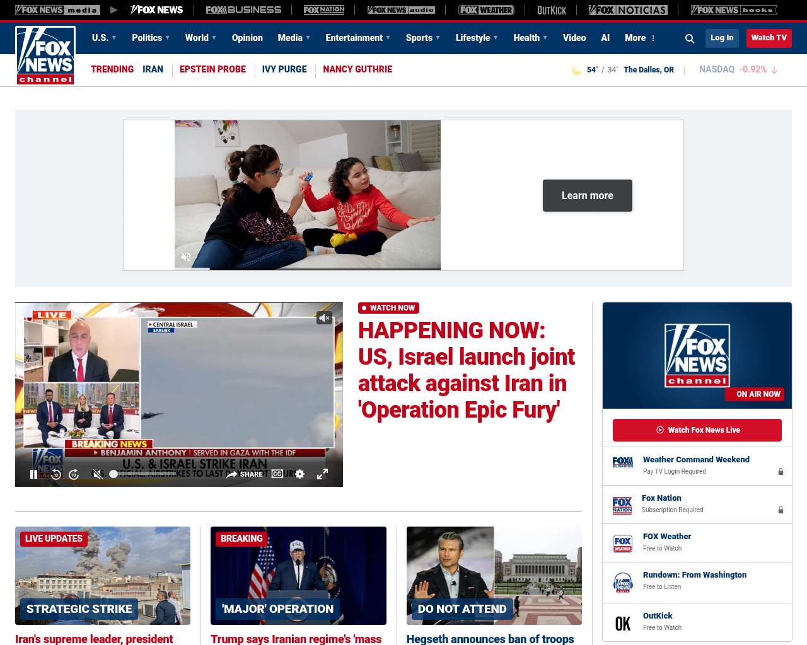Expand the Entertainment nav dropdown
The width and height of the screenshot is (807, 645).
pyautogui.click(x=357, y=38)
